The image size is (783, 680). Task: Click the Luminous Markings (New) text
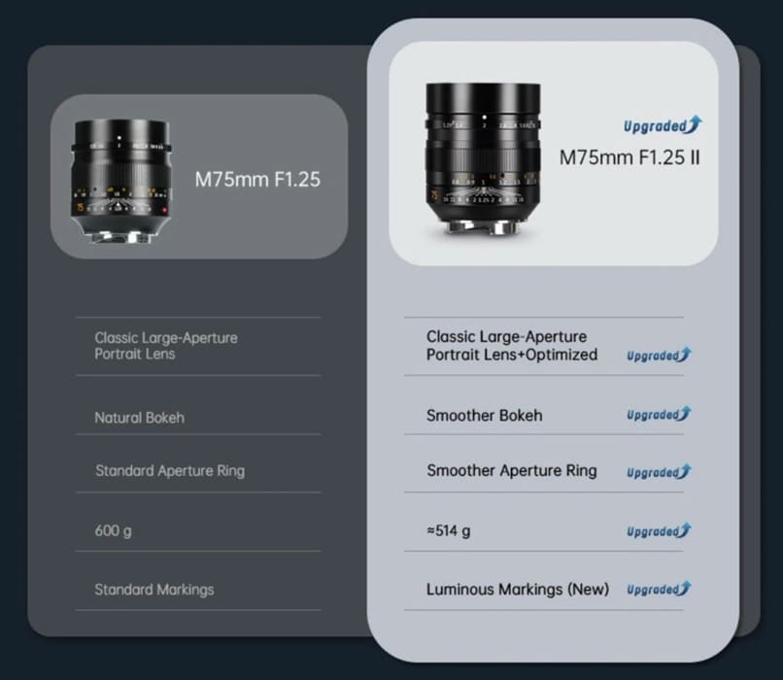click(517, 590)
